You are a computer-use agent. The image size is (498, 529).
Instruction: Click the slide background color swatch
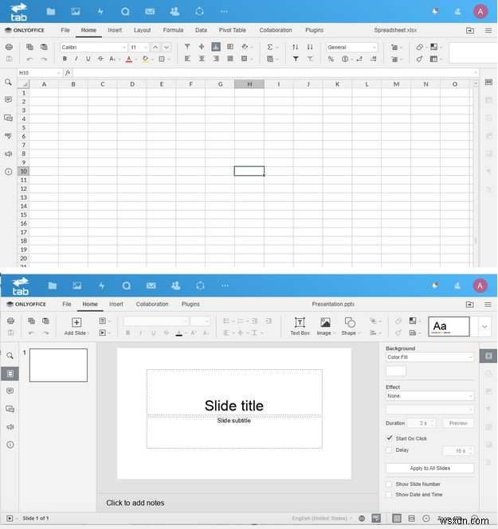point(396,371)
